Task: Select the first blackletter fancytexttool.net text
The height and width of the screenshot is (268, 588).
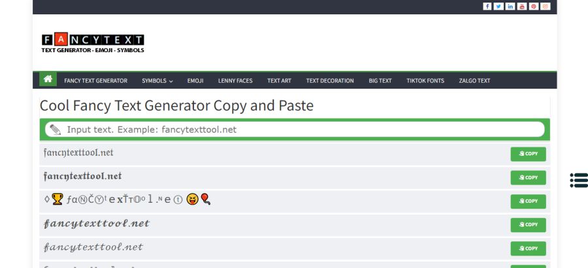Action: [x=78, y=153]
